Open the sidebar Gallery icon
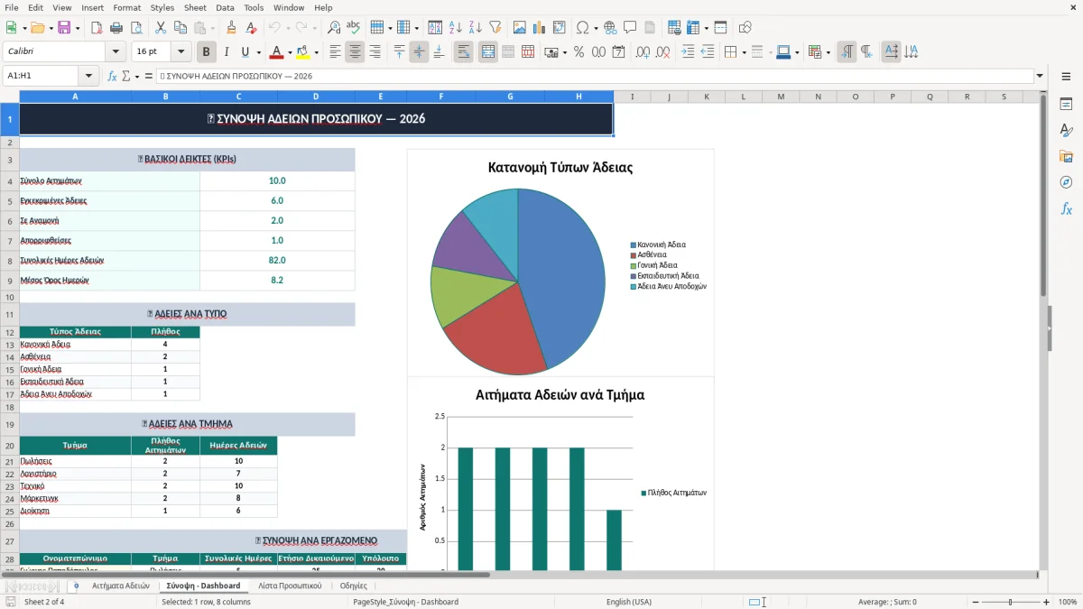1083x609 pixels. coord(1066,156)
